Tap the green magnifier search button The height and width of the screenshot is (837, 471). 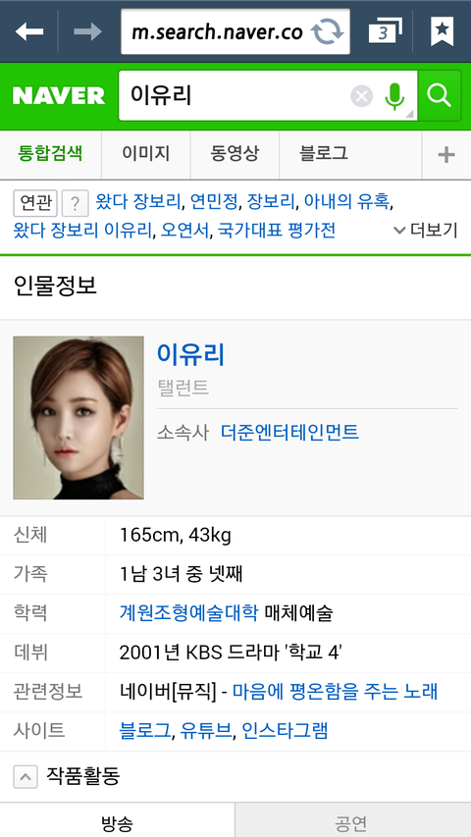440,96
